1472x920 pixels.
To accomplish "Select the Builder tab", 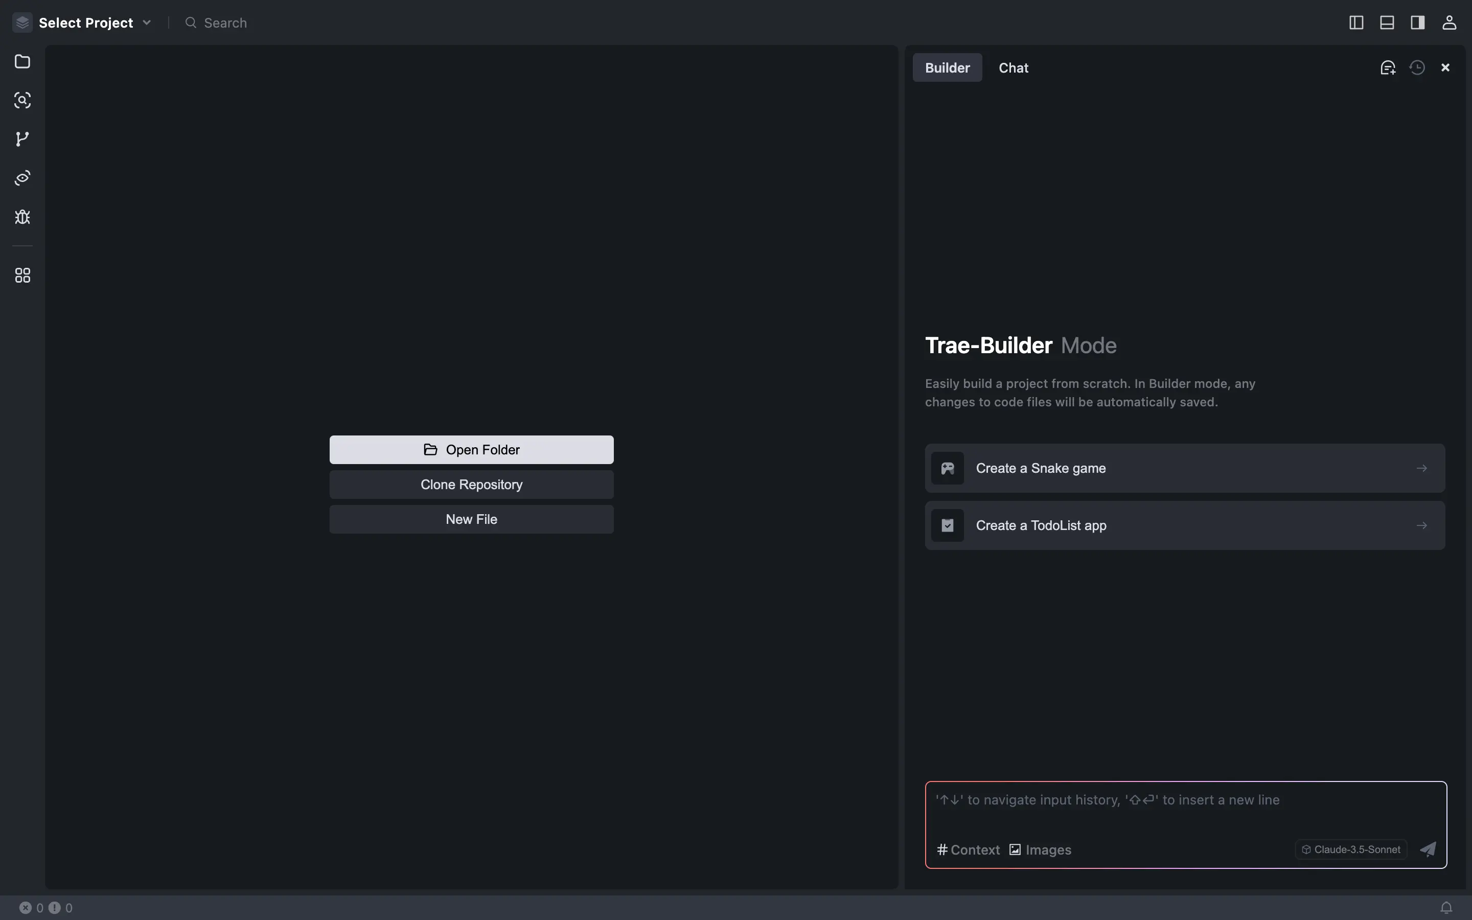I will coord(947,67).
